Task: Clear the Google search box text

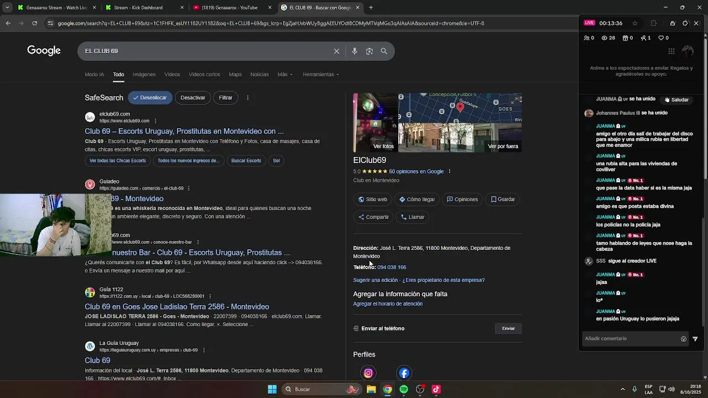Action: pos(336,51)
